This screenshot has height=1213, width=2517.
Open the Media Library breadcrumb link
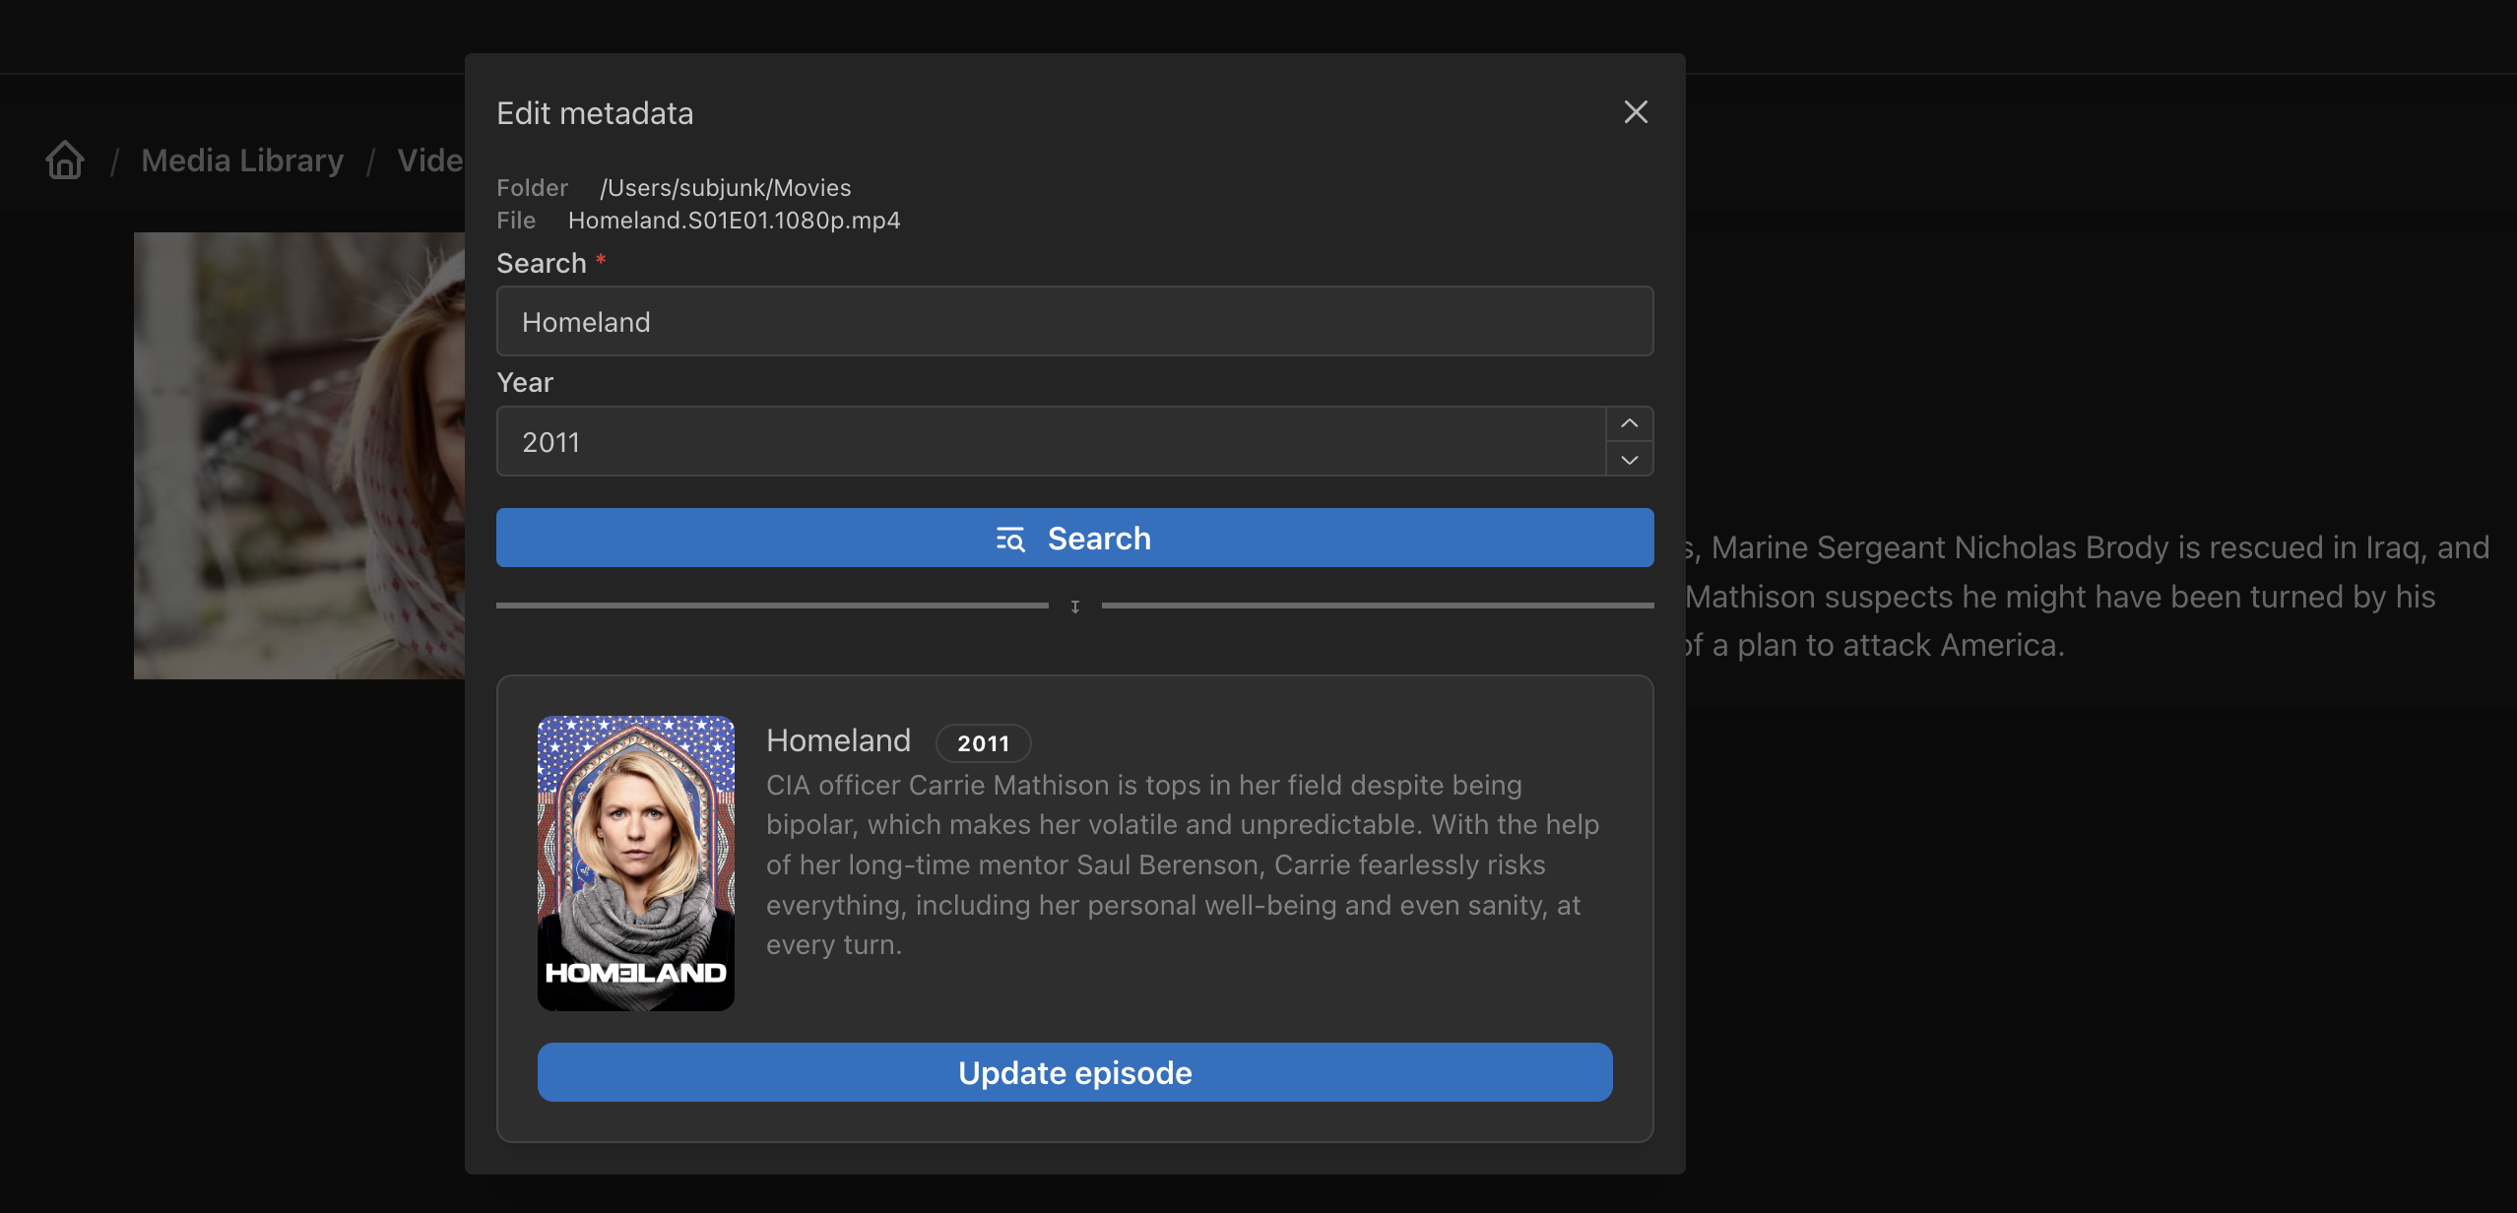point(242,160)
